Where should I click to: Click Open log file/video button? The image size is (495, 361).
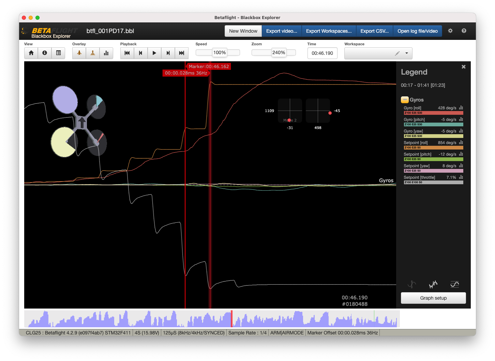tap(418, 31)
